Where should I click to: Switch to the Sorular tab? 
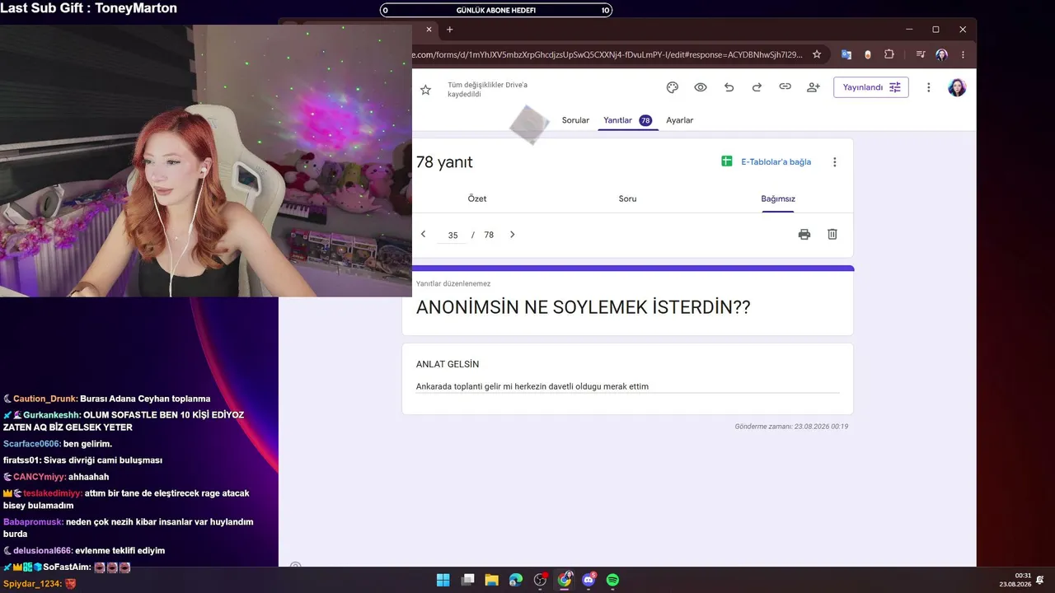(575, 120)
